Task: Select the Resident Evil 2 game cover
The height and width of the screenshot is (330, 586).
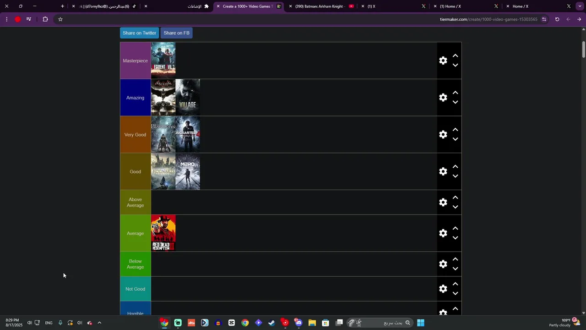Action: [x=163, y=60]
